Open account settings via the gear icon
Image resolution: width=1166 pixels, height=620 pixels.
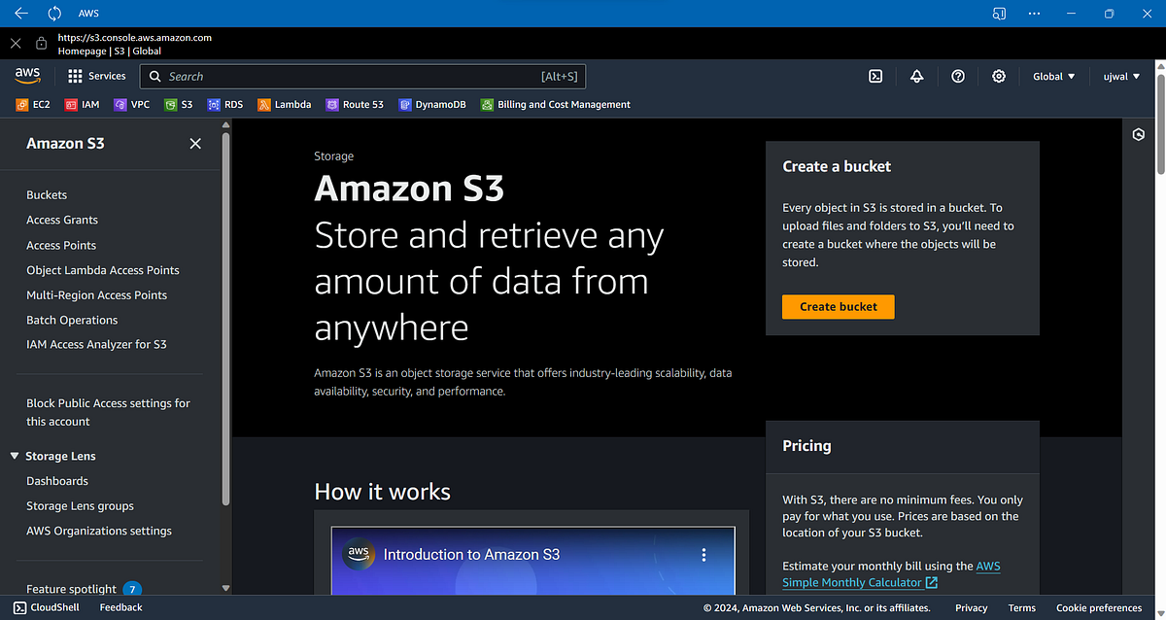tap(998, 76)
